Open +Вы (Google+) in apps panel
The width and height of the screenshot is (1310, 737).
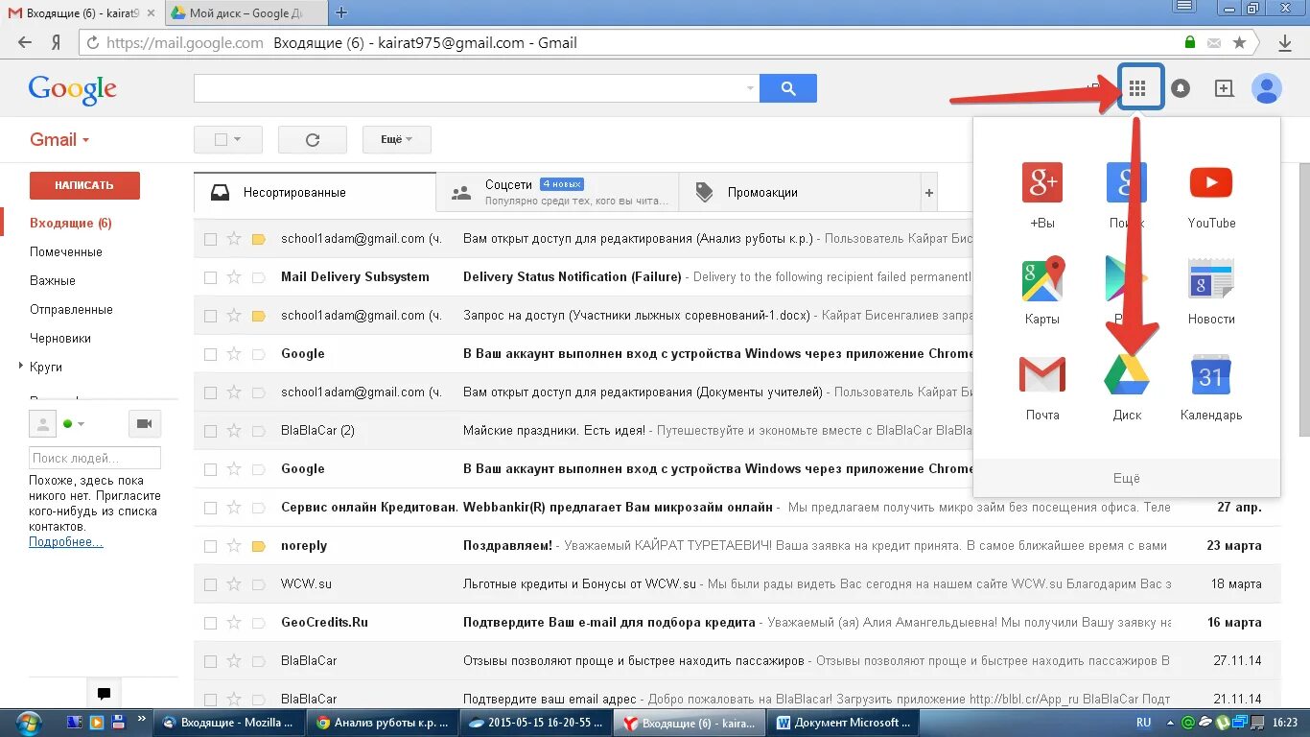tap(1042, 195)
